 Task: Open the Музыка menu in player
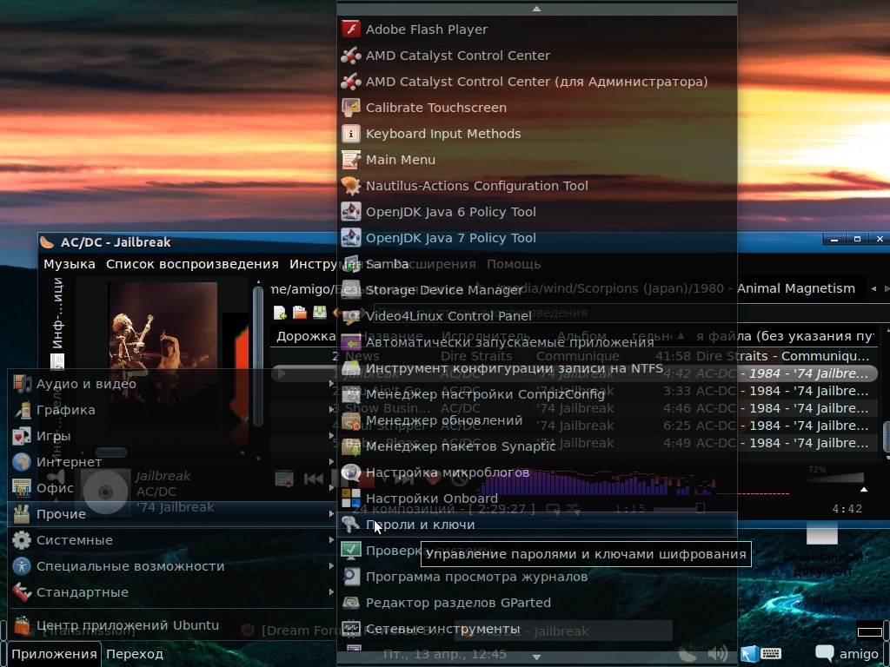click(70, 264)
